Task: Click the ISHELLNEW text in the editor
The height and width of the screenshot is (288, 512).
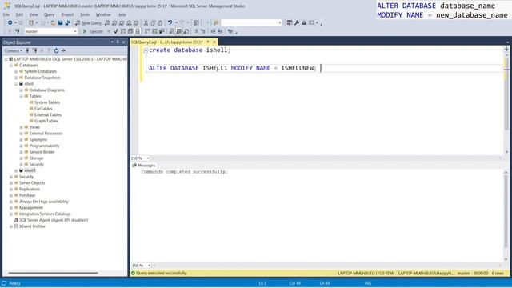Action: click(x=297, y=68)
